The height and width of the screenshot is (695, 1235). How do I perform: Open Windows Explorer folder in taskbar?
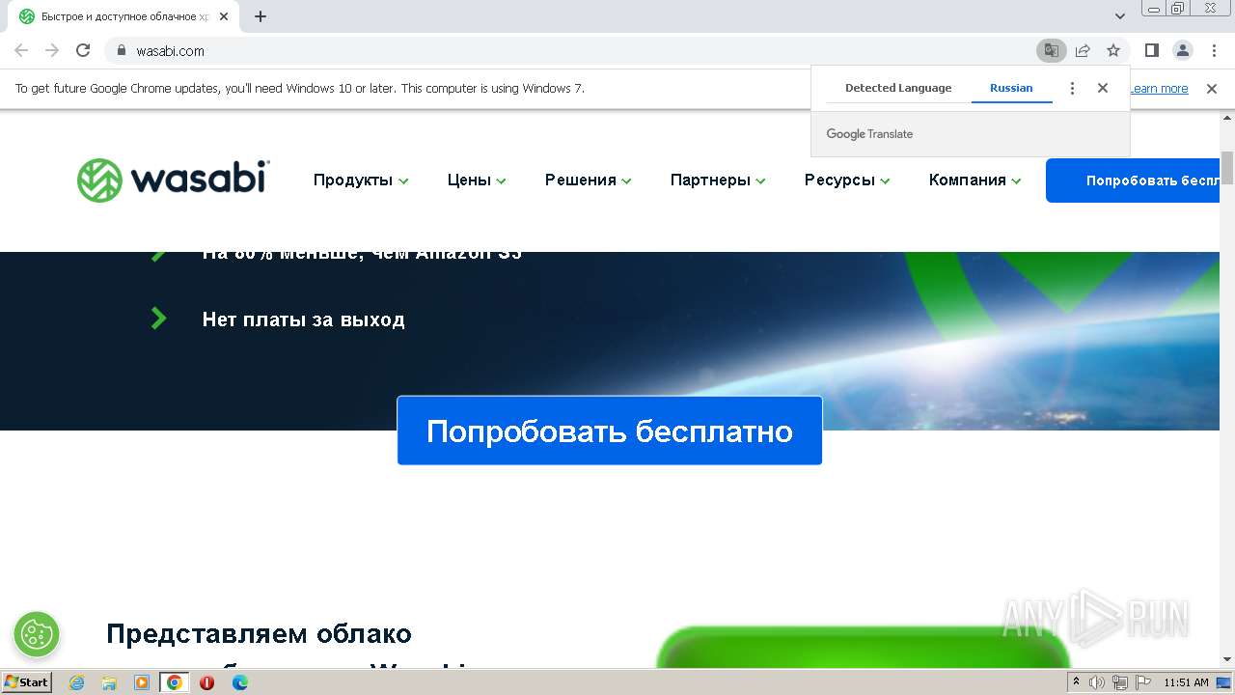click(109, 682)
